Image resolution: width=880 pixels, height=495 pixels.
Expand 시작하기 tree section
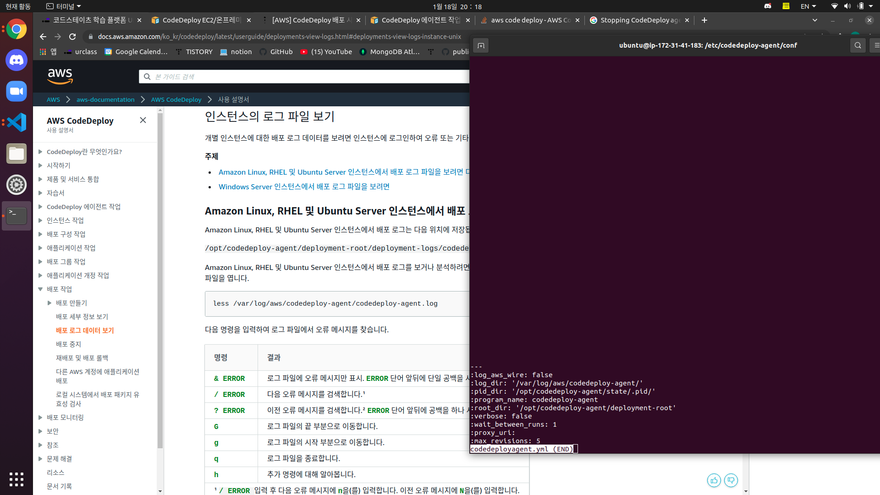[40, 165]
